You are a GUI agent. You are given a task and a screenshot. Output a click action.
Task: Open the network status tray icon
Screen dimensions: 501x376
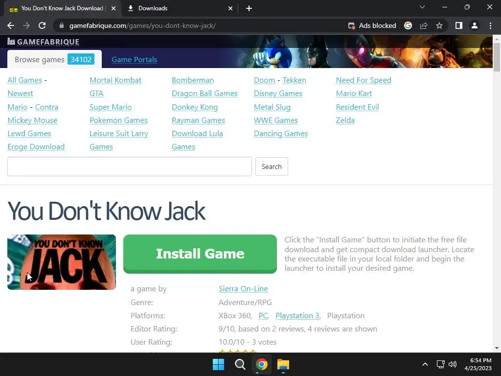pos(441,364)
